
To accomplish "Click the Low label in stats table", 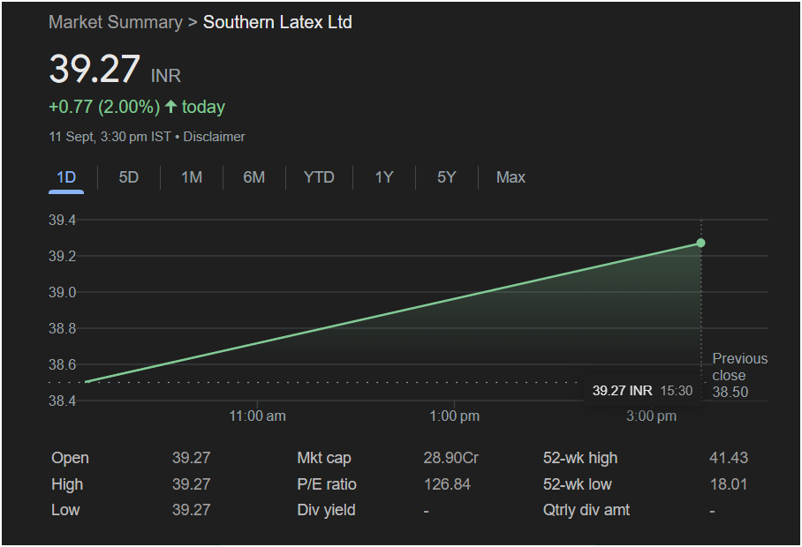I will point(65,510).
